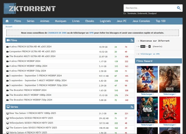Click monitor icon beside Dear You Saison 1
Viewport: 186px width, 134px height.
click(7, 113)
